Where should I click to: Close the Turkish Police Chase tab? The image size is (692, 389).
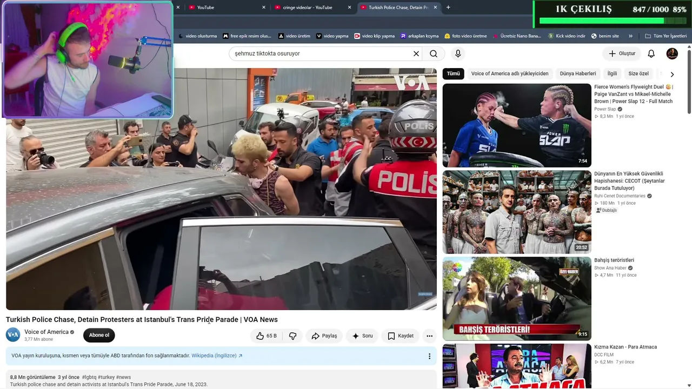pyautogui.click(x=435, y=8)
